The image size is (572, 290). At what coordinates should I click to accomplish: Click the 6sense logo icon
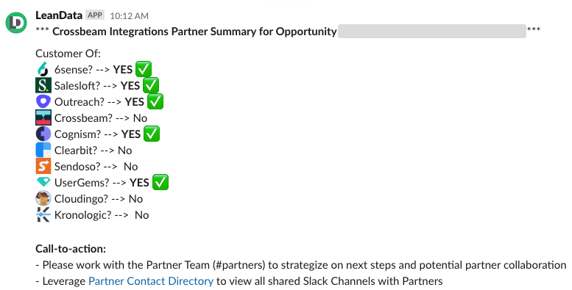pyautogui.click(x=43, y=69)
